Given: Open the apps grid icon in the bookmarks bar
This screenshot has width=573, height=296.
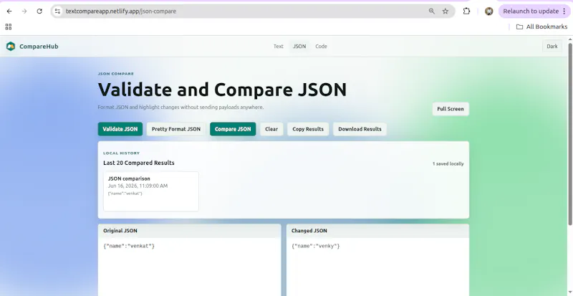Looking at the screenshot, I should coord(9,27).
